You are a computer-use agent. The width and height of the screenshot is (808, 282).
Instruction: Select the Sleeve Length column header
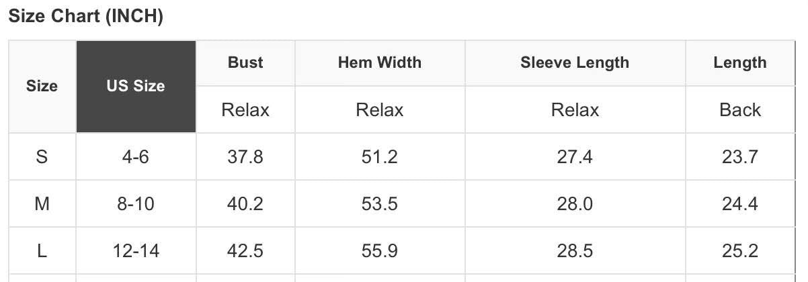pyautogui.click(x=575, y=62)
